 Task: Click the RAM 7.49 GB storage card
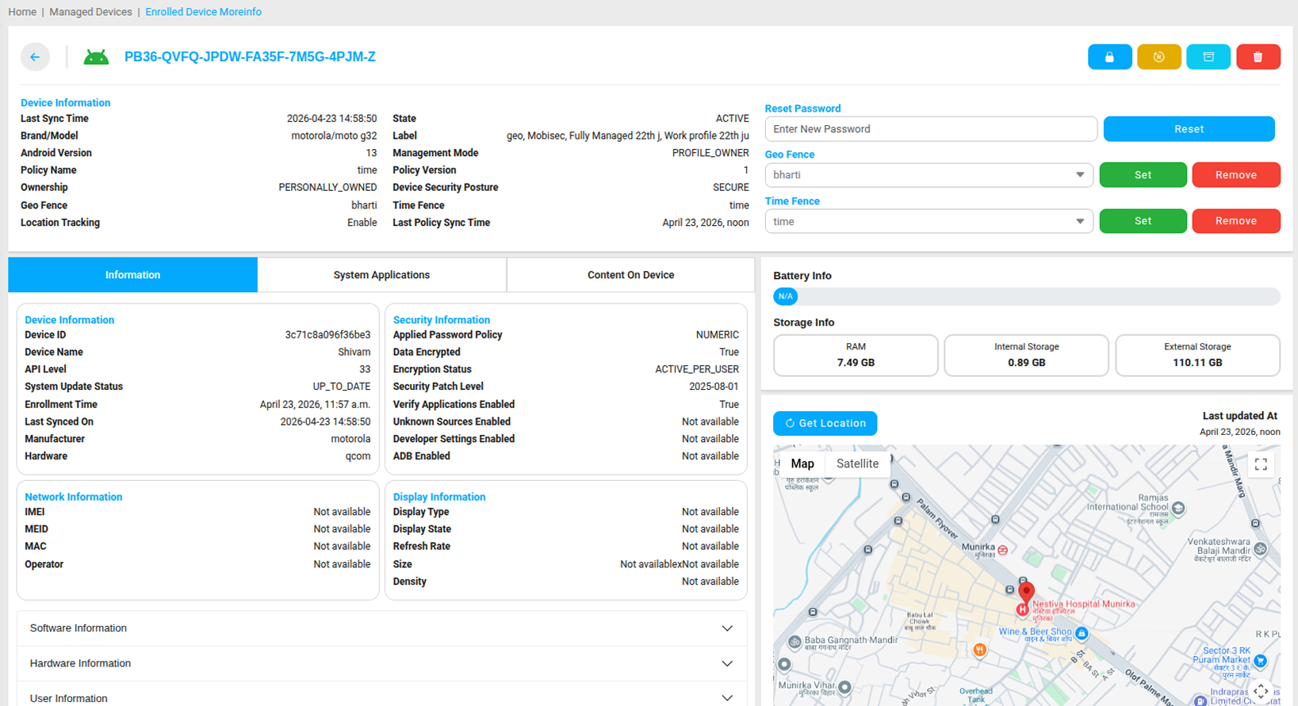coord(856,355)
